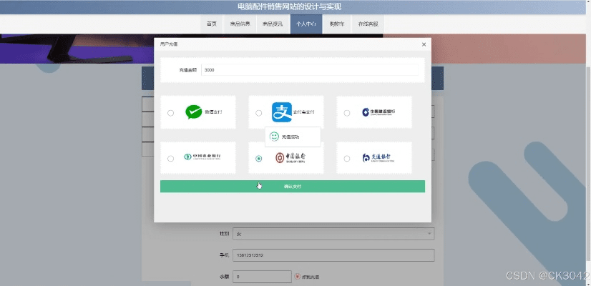Select the 交通银行 radio button
This screenshot has height=286, width=591.
(347, 159)
